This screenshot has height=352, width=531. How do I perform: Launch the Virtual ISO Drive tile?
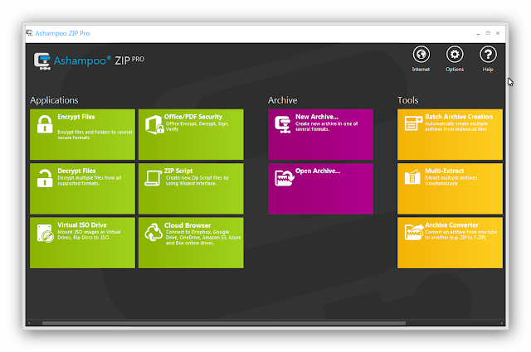[82, 243]
